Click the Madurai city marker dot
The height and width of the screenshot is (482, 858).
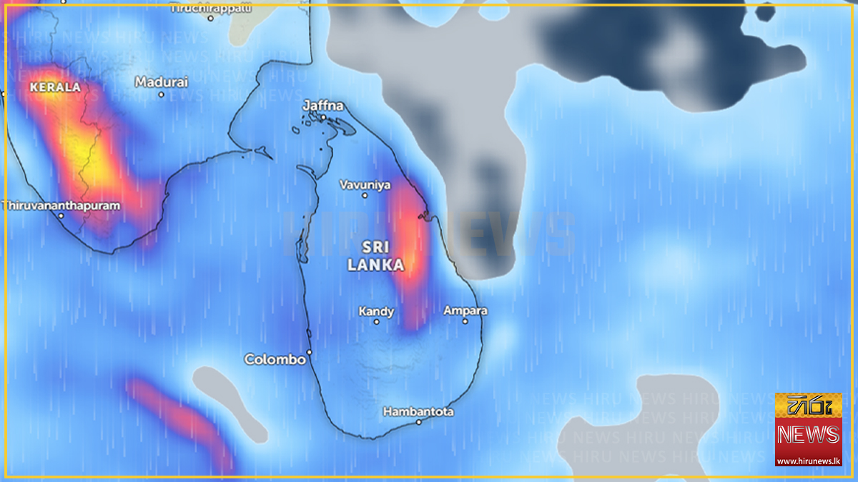tap(162, 94)
